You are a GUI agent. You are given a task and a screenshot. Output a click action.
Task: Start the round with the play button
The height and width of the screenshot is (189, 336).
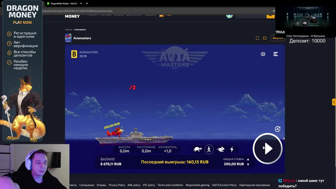pos(267,149)
